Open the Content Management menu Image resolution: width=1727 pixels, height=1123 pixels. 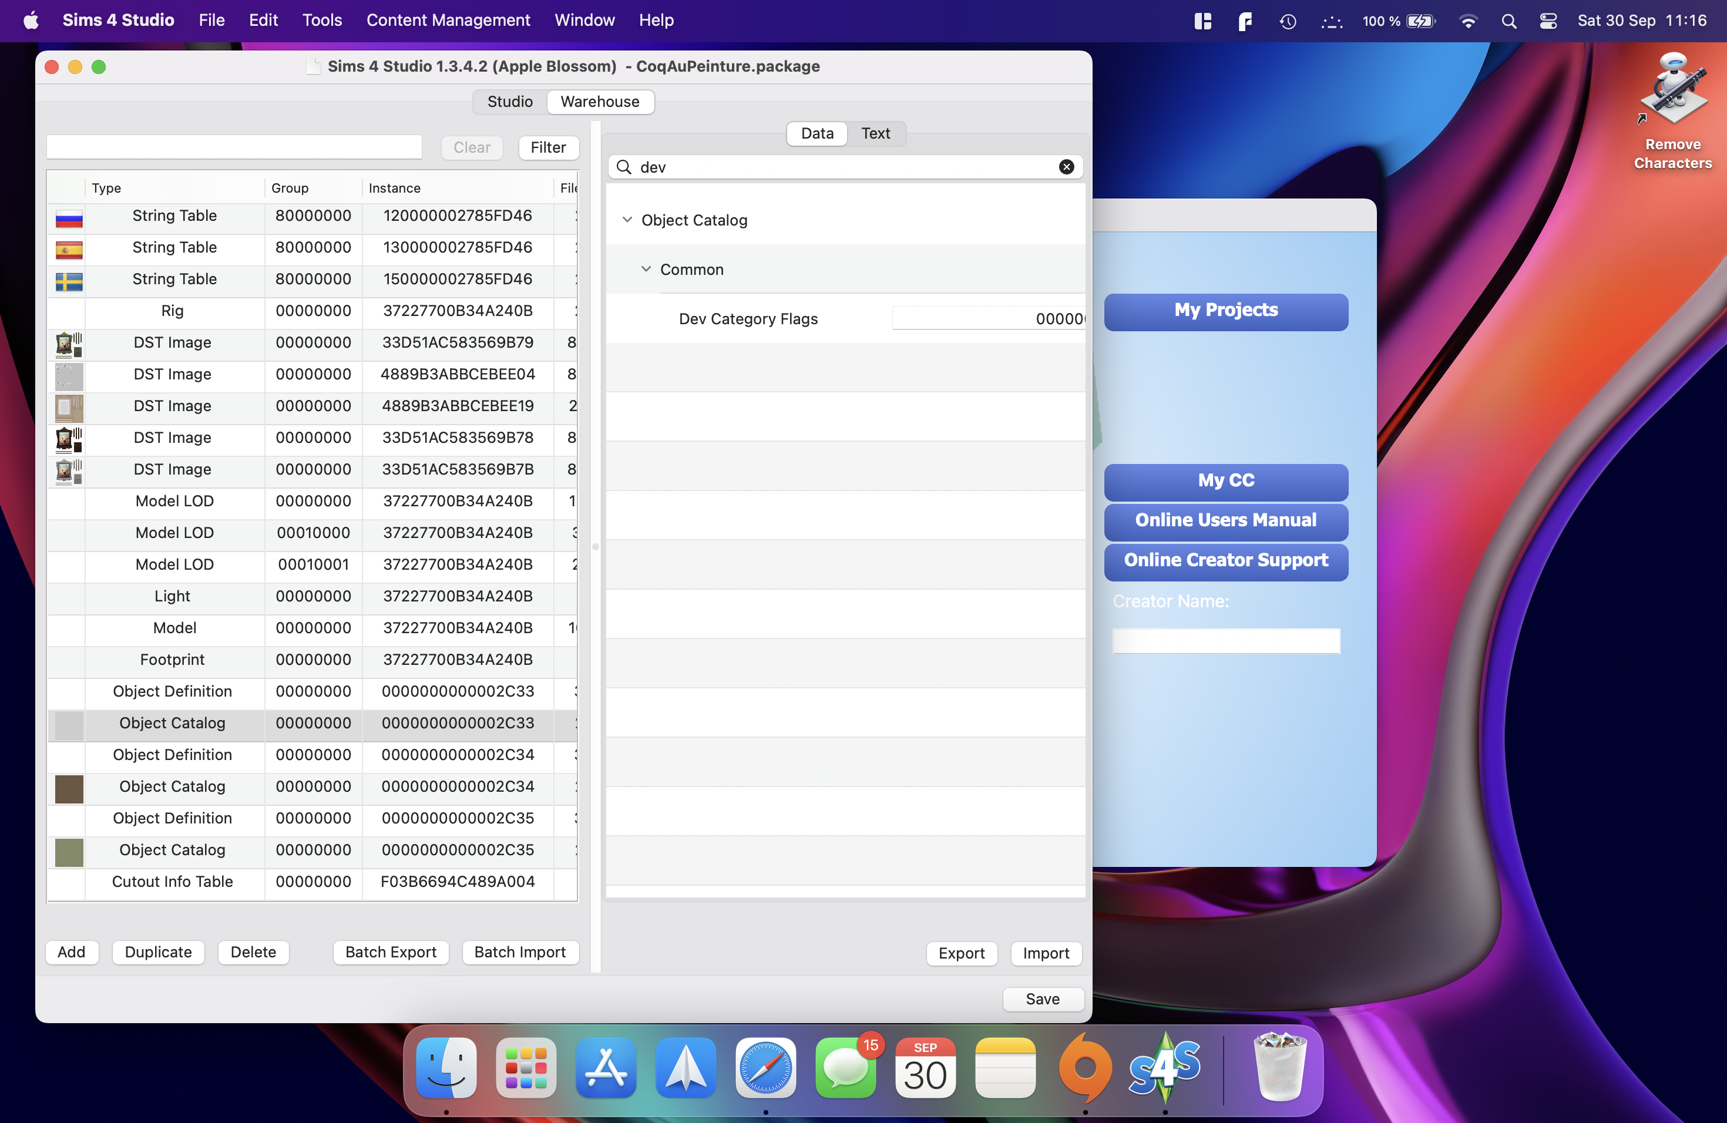(448, 21)
